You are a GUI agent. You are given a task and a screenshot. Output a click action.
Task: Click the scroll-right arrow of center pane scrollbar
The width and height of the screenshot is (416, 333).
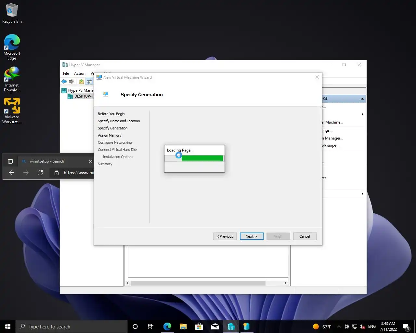tap(285, 283)
